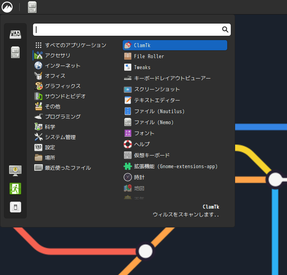Open Tweaks application
This screenshot has height=275, width=287.
pyautogui.click(x=175, y=67)
